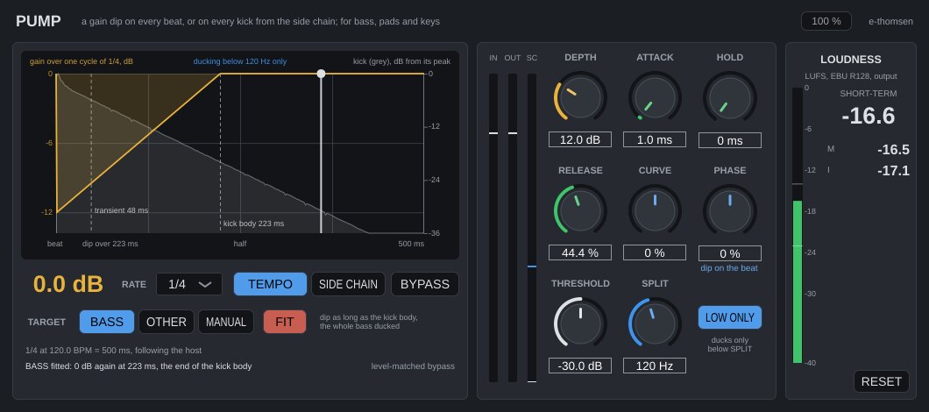The height and width of the screenshot is (412, 929).
Task: Select the OTHER target
Action: [x=167, y=322]
